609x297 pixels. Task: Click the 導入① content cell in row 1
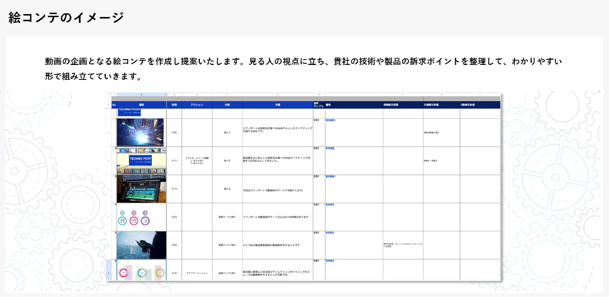(x=227, y=133)
